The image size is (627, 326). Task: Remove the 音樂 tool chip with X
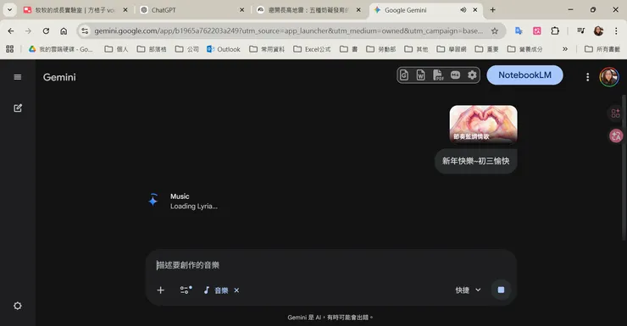(x=236, y=290)
